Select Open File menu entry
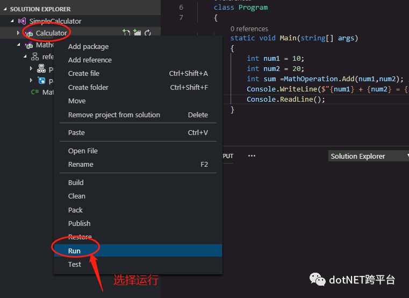Image resolution: width=409 pixels, height=298 pixels. pos(138,151)
